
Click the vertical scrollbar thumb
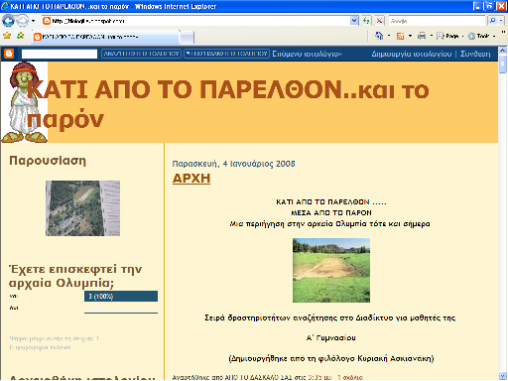pos(503,64)
